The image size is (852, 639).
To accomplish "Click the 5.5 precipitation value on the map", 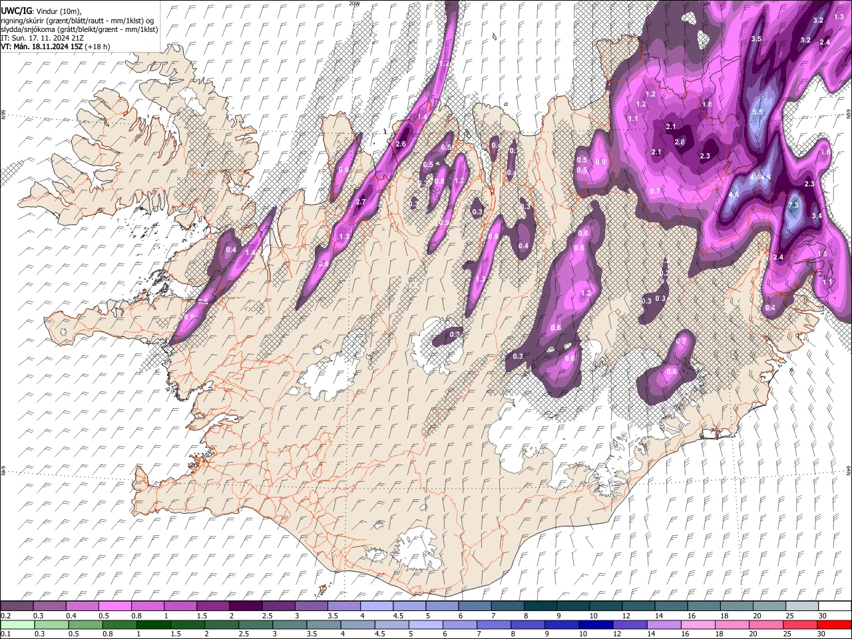I will click(757, 112).
